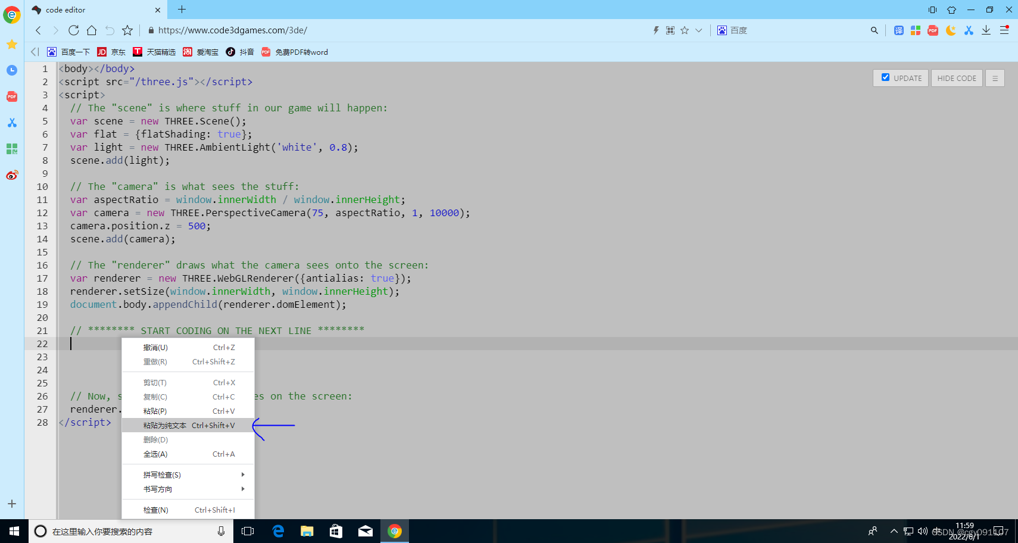Add a sidebar item with the plus icon
The image size is (1018, 543).
point(12,504)
